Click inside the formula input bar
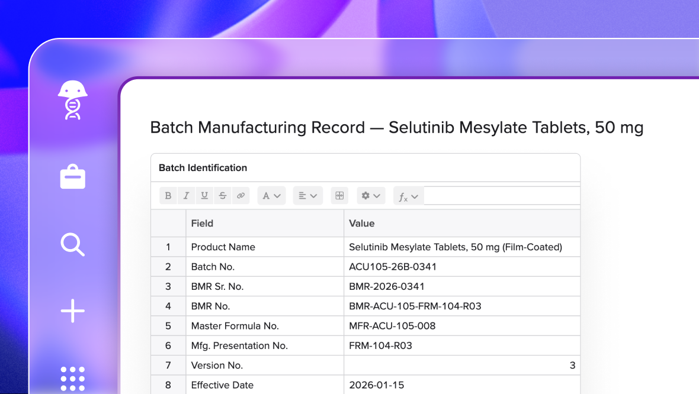 coord(504,195)
